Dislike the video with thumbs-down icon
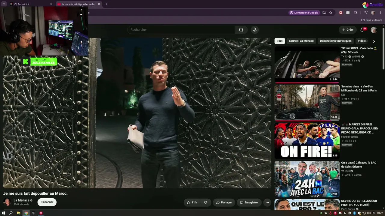Viewport: 385px width, 216px height. pos(206,202)
